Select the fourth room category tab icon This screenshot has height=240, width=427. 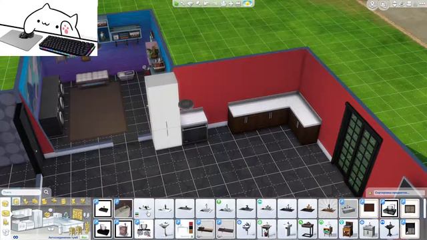point(45,201)
